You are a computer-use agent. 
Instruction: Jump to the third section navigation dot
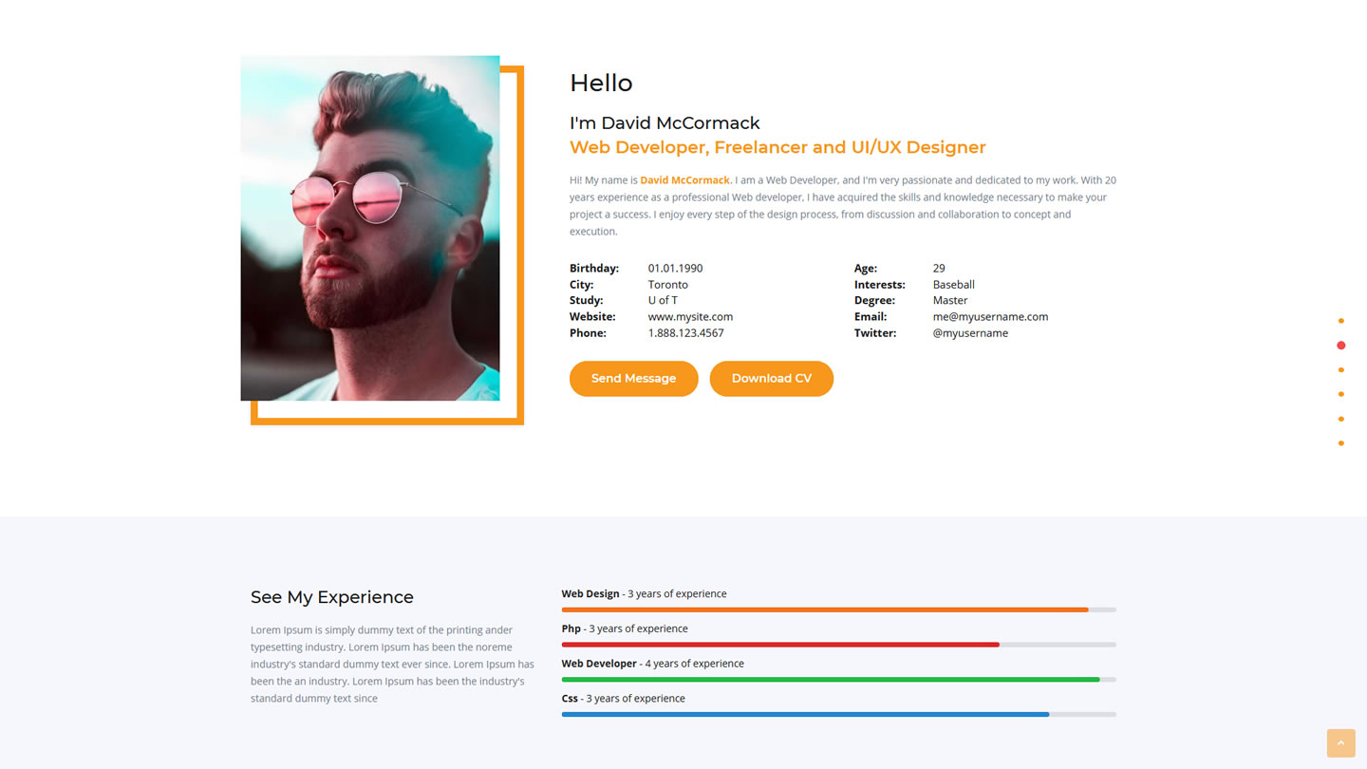click(x=1340, y=370)
